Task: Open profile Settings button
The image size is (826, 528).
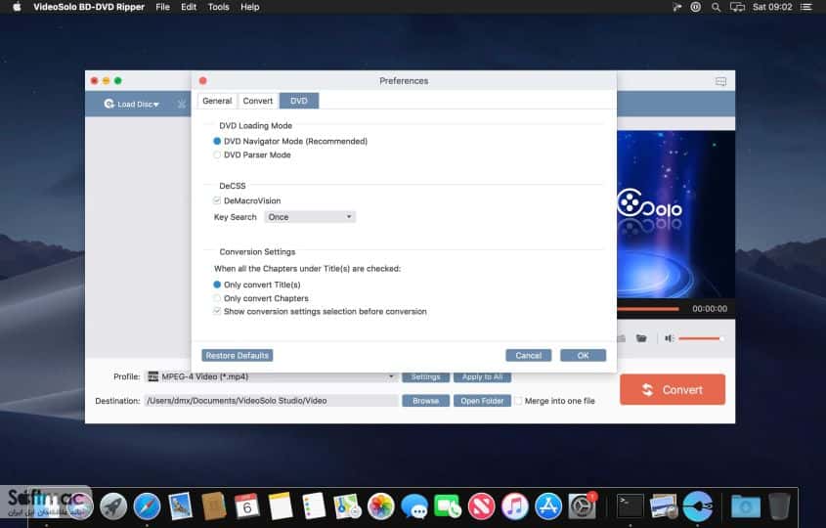Action: click(x=425, y=376)
